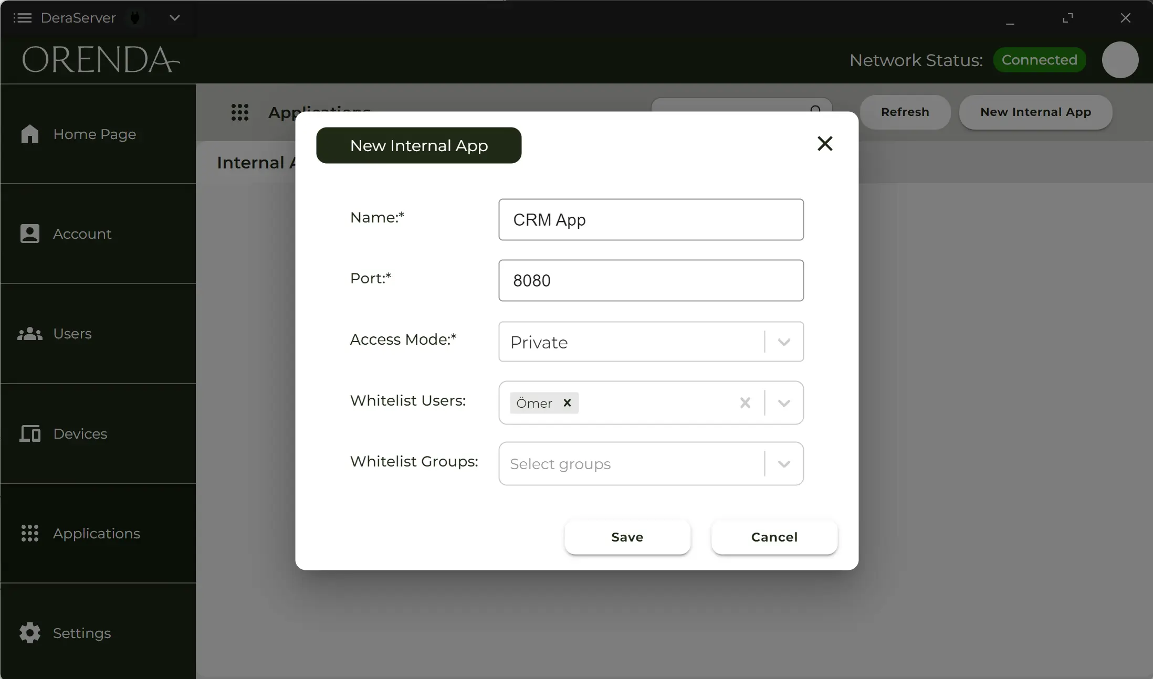Remove Ömer from Whitelist Users
1153x679 pixels.
pyautogui.click(x=567, y=403)
